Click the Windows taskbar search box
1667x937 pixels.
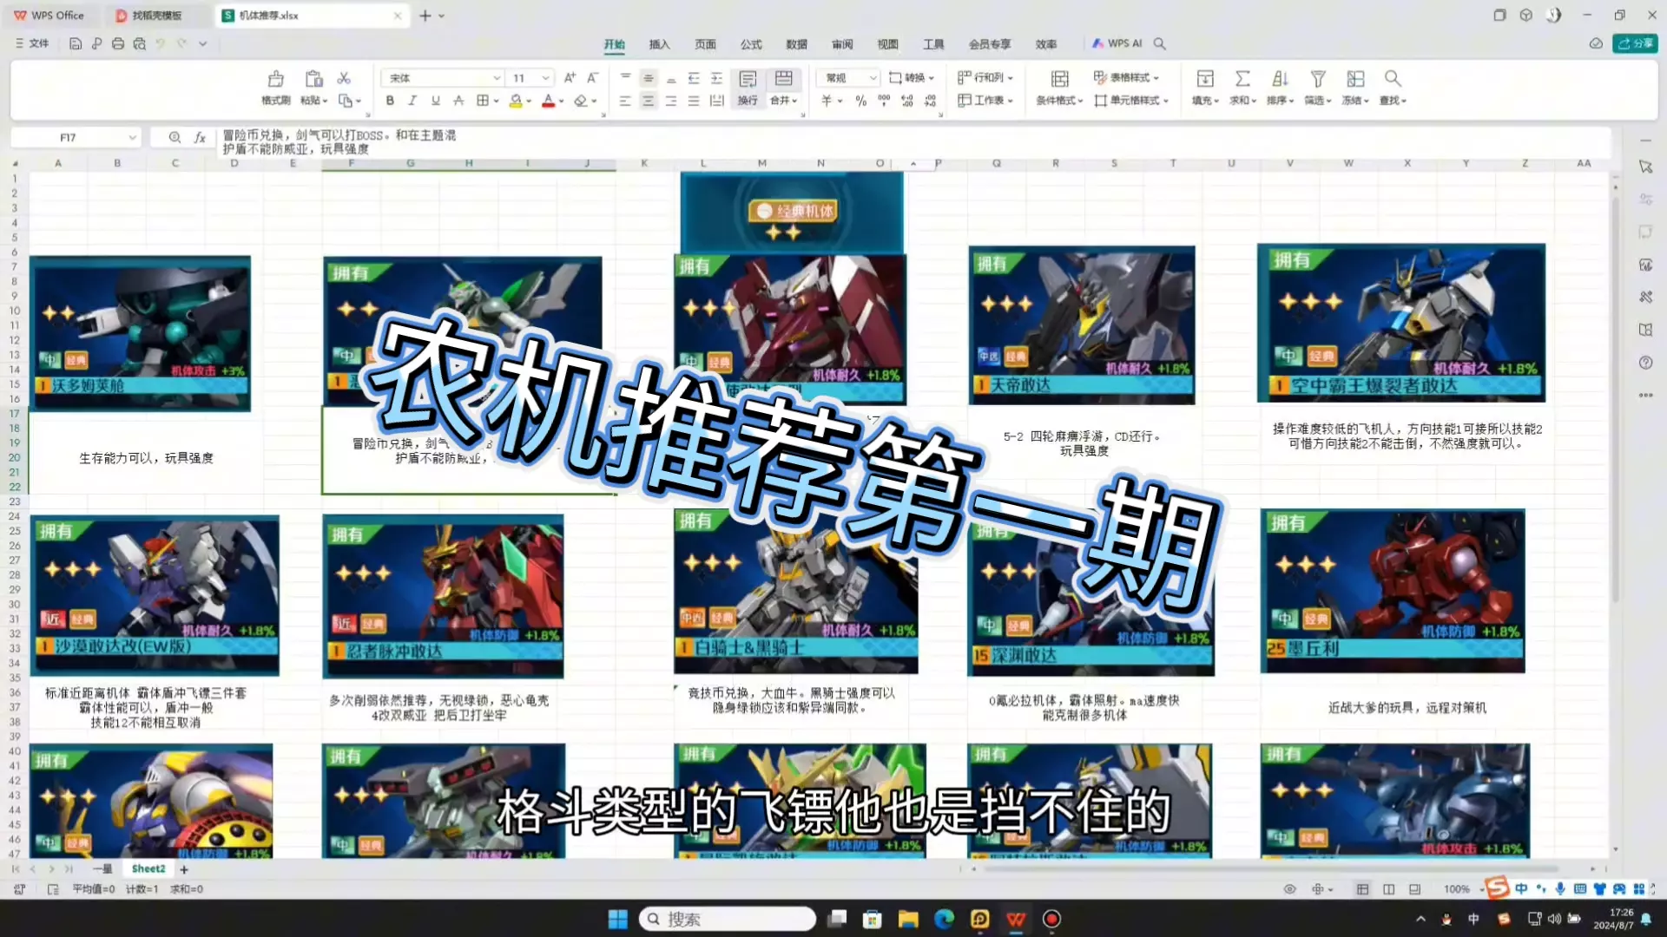728,919
